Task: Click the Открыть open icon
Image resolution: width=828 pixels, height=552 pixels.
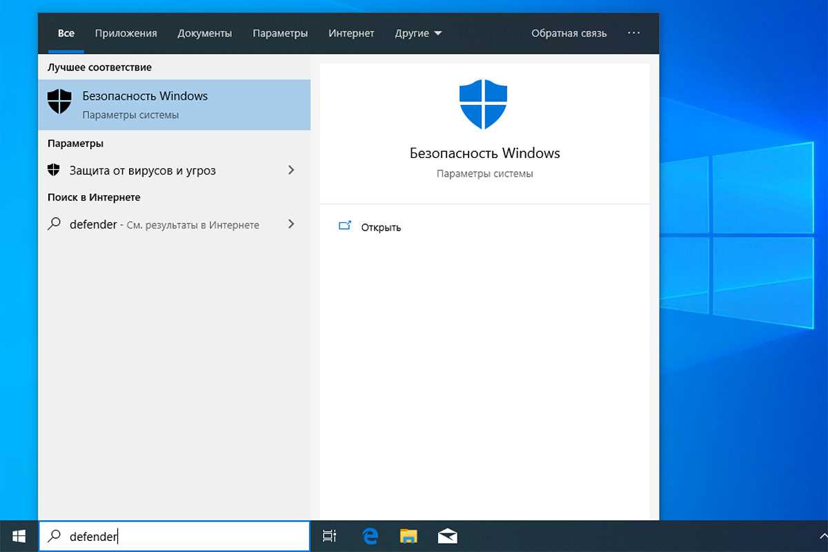Action: pos(345,226)
